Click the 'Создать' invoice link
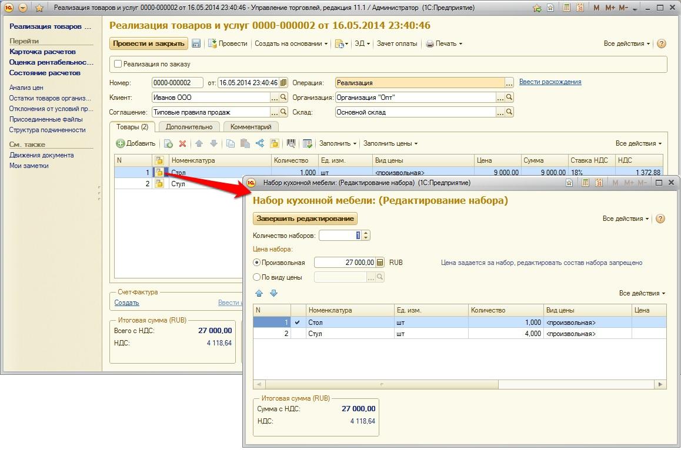 [x=126, y=303]
